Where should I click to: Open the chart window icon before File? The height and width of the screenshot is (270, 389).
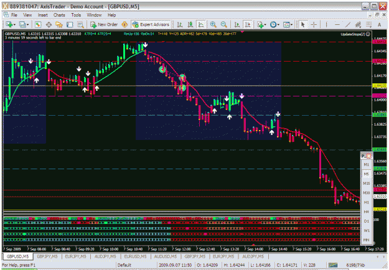[x=6, y=15]
